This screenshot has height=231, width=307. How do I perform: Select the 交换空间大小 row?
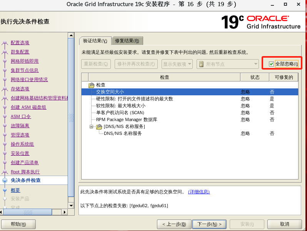[190, 92]
